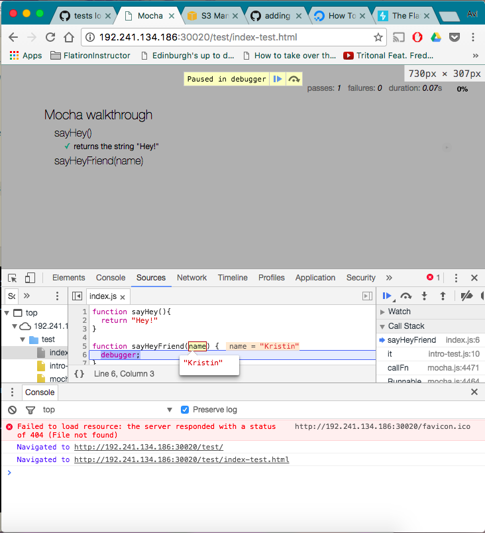
Task: View site information icon in address bar
Action: click(90, 37)
